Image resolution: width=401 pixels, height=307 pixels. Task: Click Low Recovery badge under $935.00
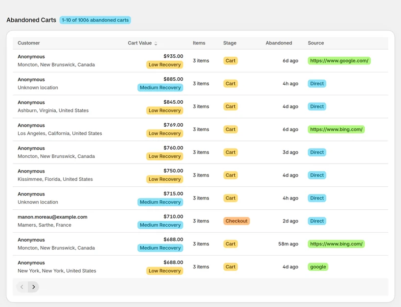tap(165, 65)
